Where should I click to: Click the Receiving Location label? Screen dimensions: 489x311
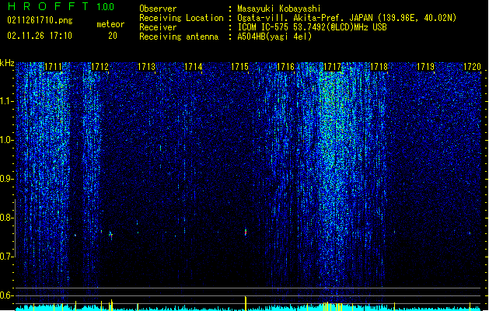[x=181, y=18]
